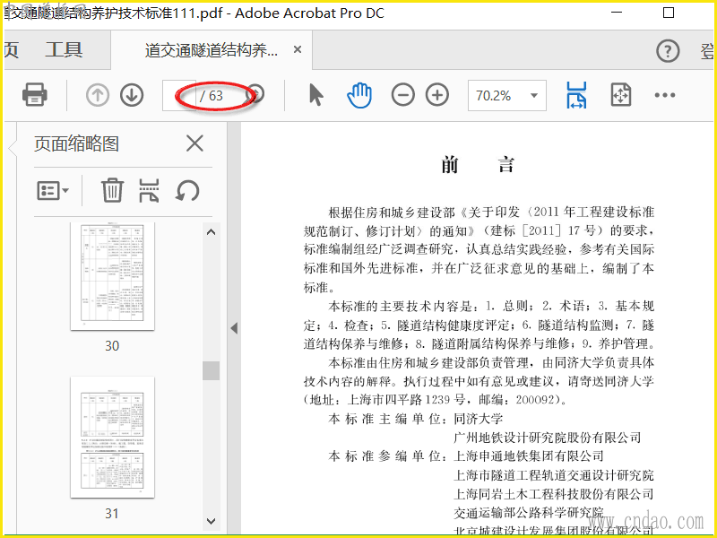Click the 上海同岩土木工程科技股份有限公司 line

coord(553,494)
